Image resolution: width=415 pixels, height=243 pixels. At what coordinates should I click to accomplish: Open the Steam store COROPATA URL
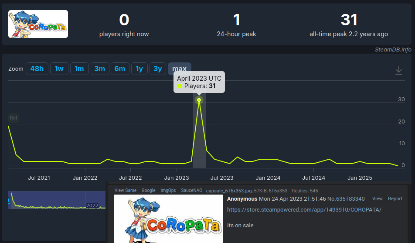[x=304, y=209]
